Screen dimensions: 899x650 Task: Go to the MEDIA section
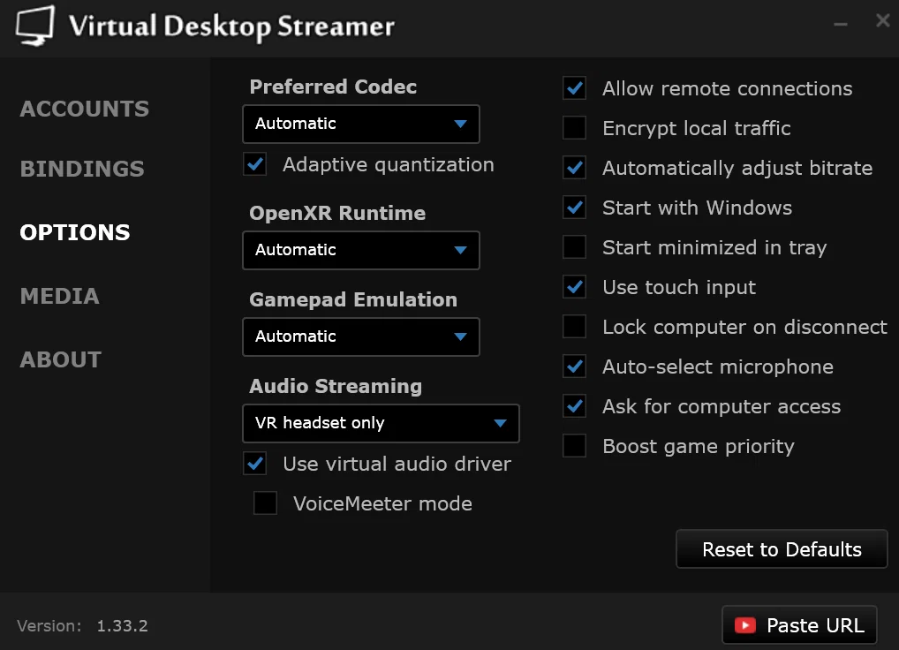point(60,297)
